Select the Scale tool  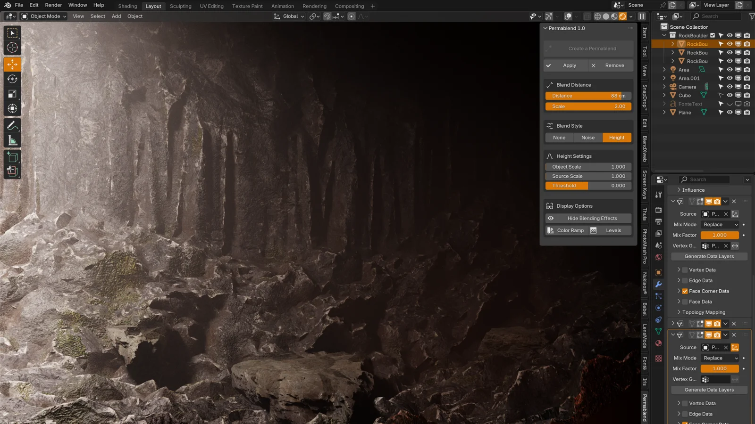(12, 94)
